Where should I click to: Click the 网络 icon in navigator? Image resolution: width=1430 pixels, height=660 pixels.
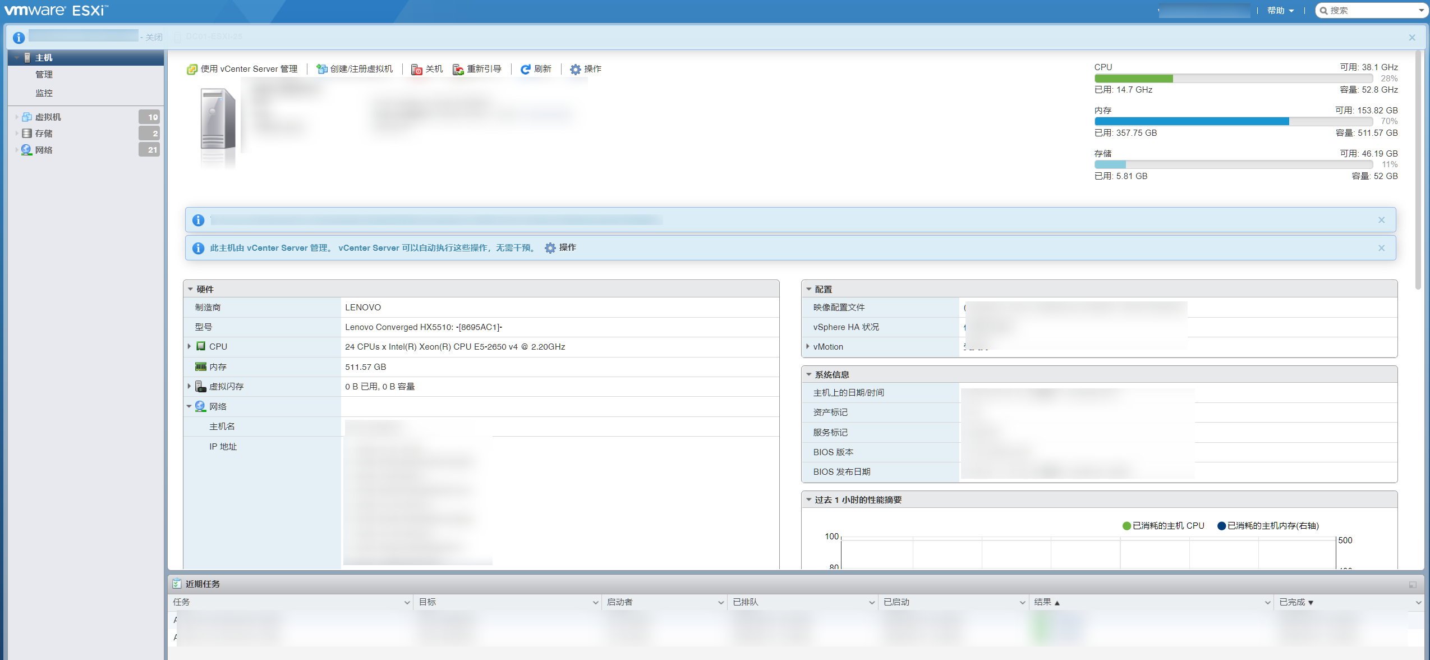coord(26,150)
